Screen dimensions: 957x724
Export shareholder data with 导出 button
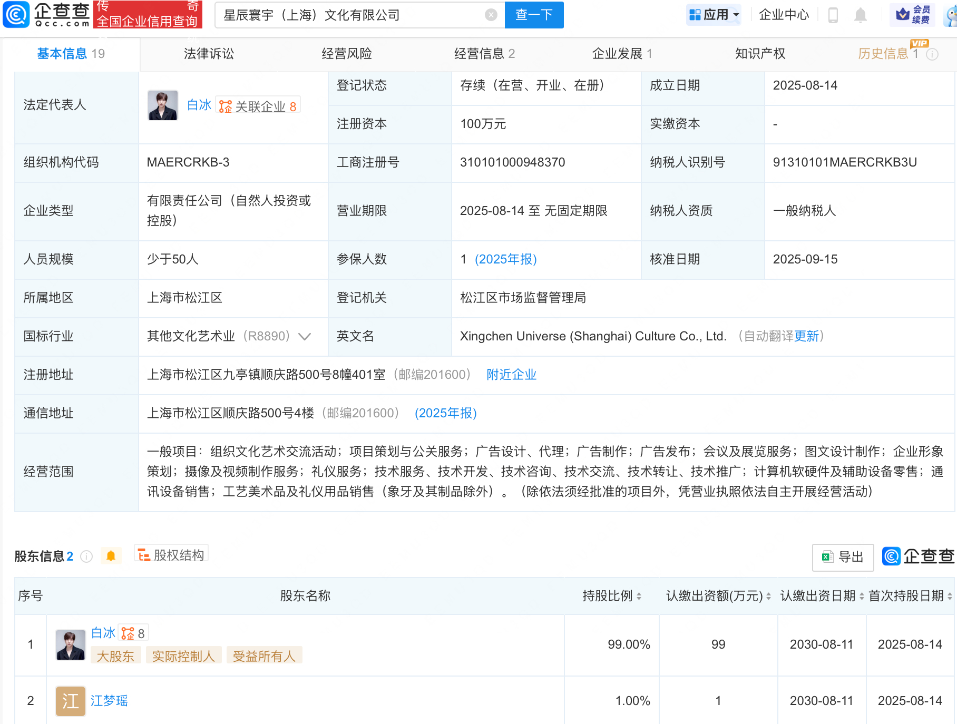click(x=843, y=557)
